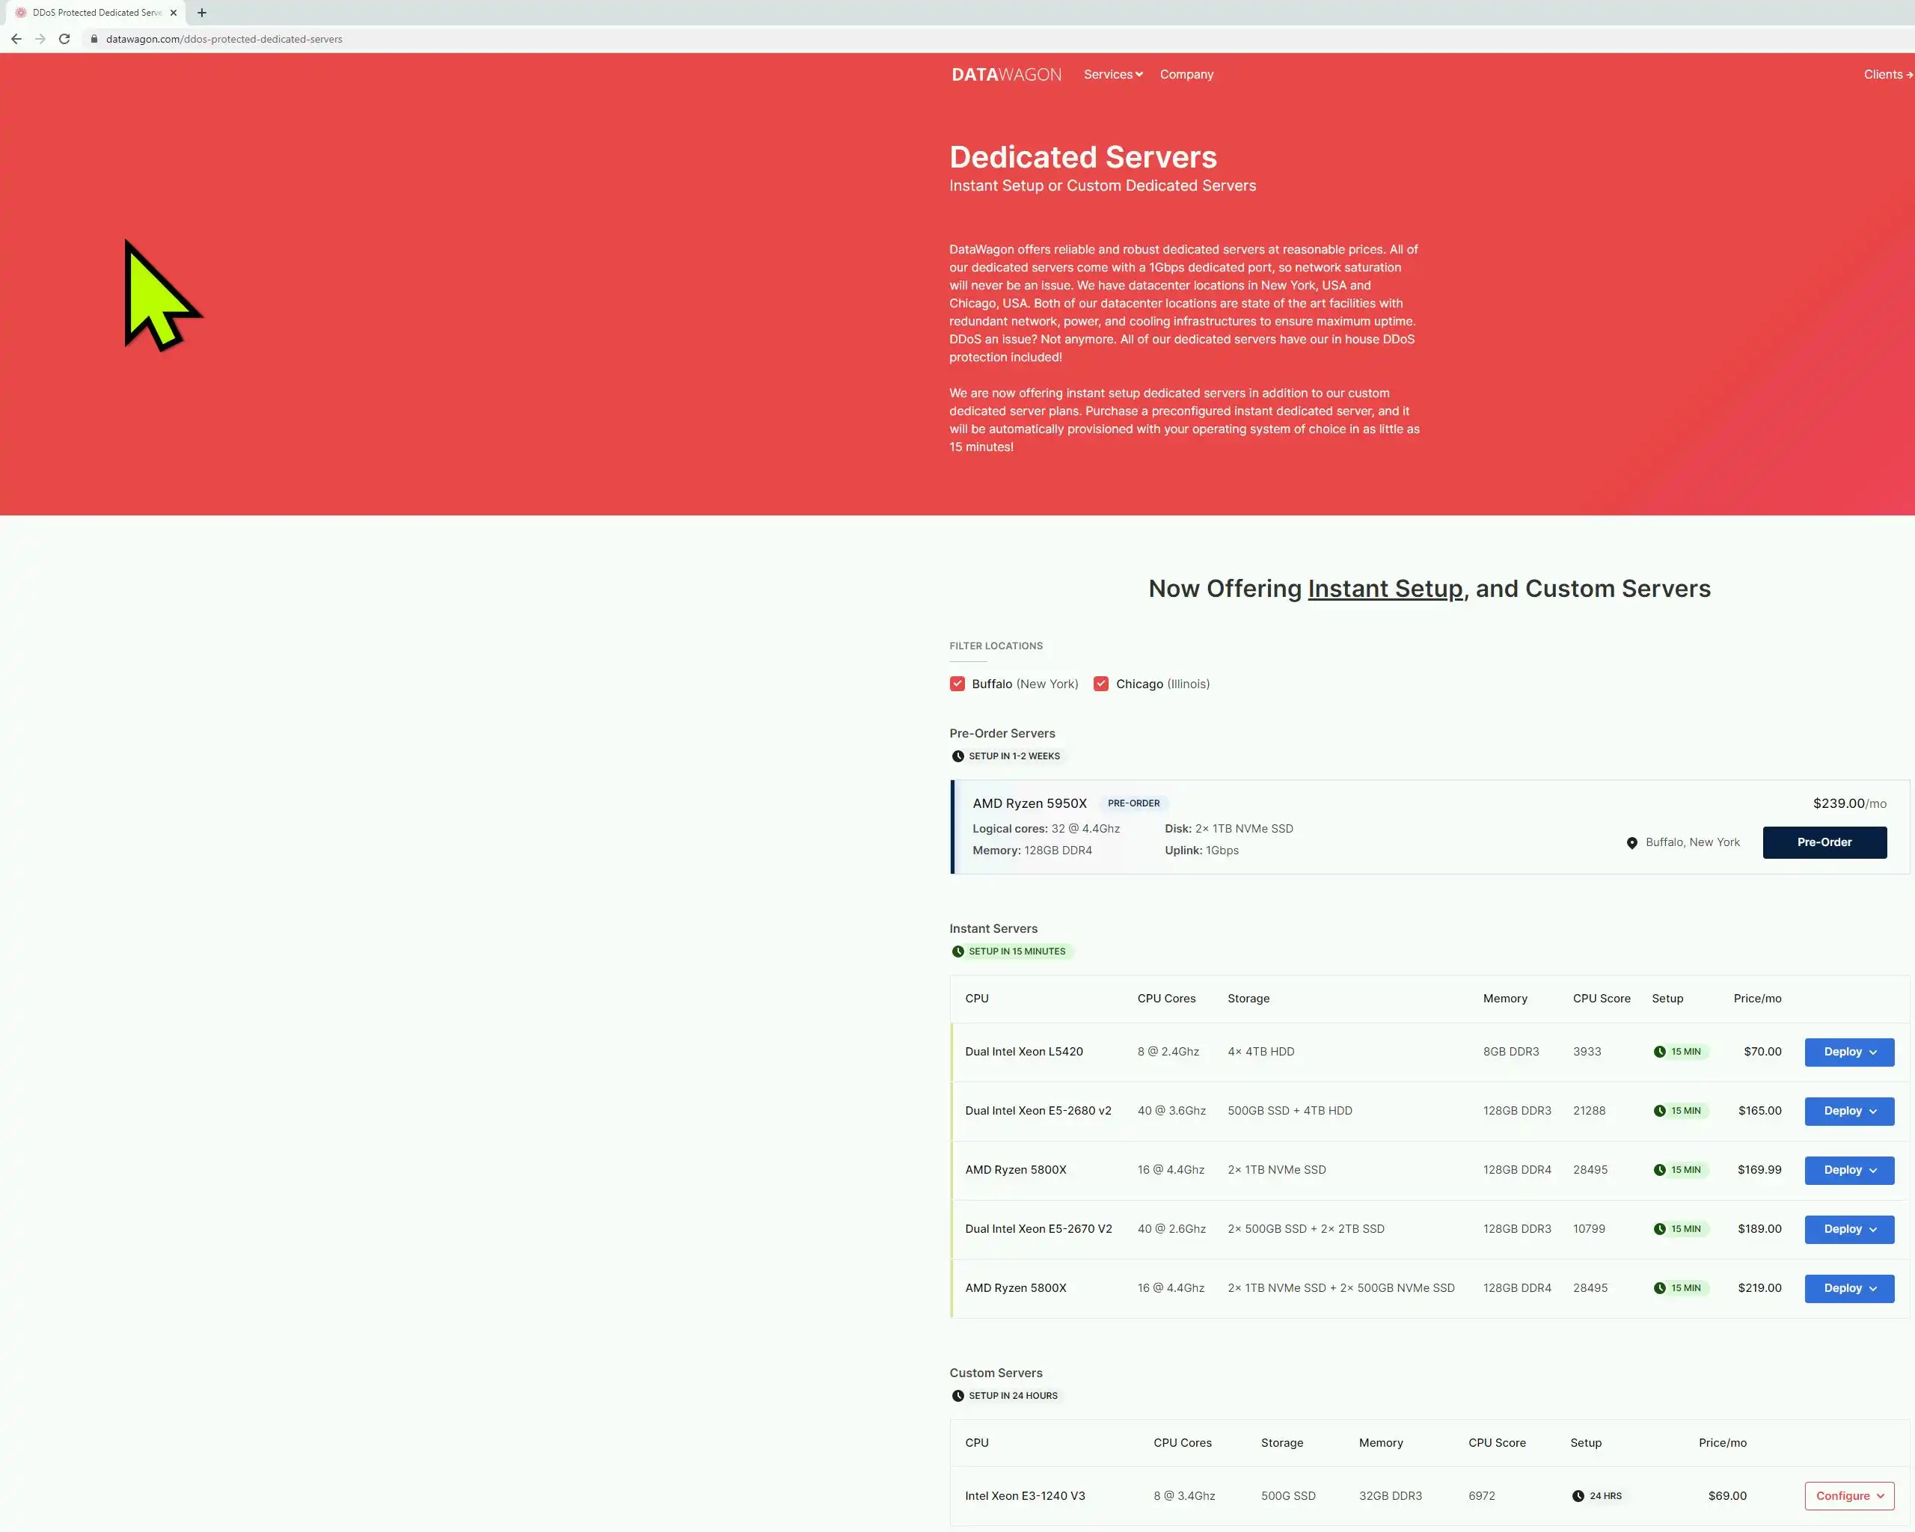
Task: Click the 15 MIN clock icon in L5420 row
Action: [x=1659, y=1052]
